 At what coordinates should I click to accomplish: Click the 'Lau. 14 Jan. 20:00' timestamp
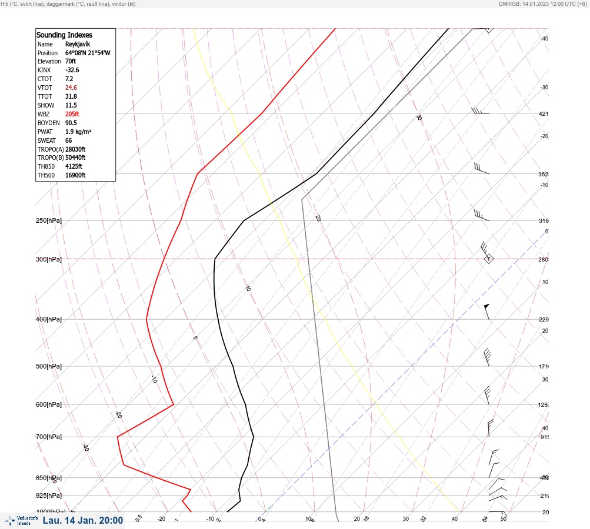click(83, 520)
